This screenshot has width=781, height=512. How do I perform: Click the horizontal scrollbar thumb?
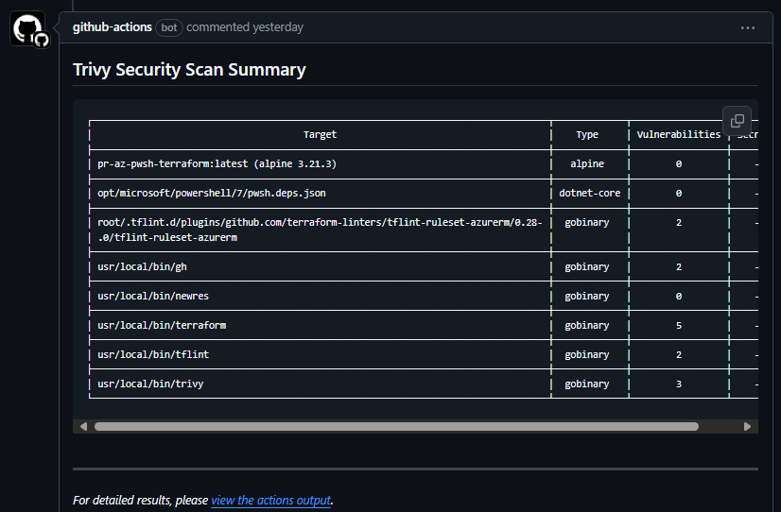(x=396, y=426)
